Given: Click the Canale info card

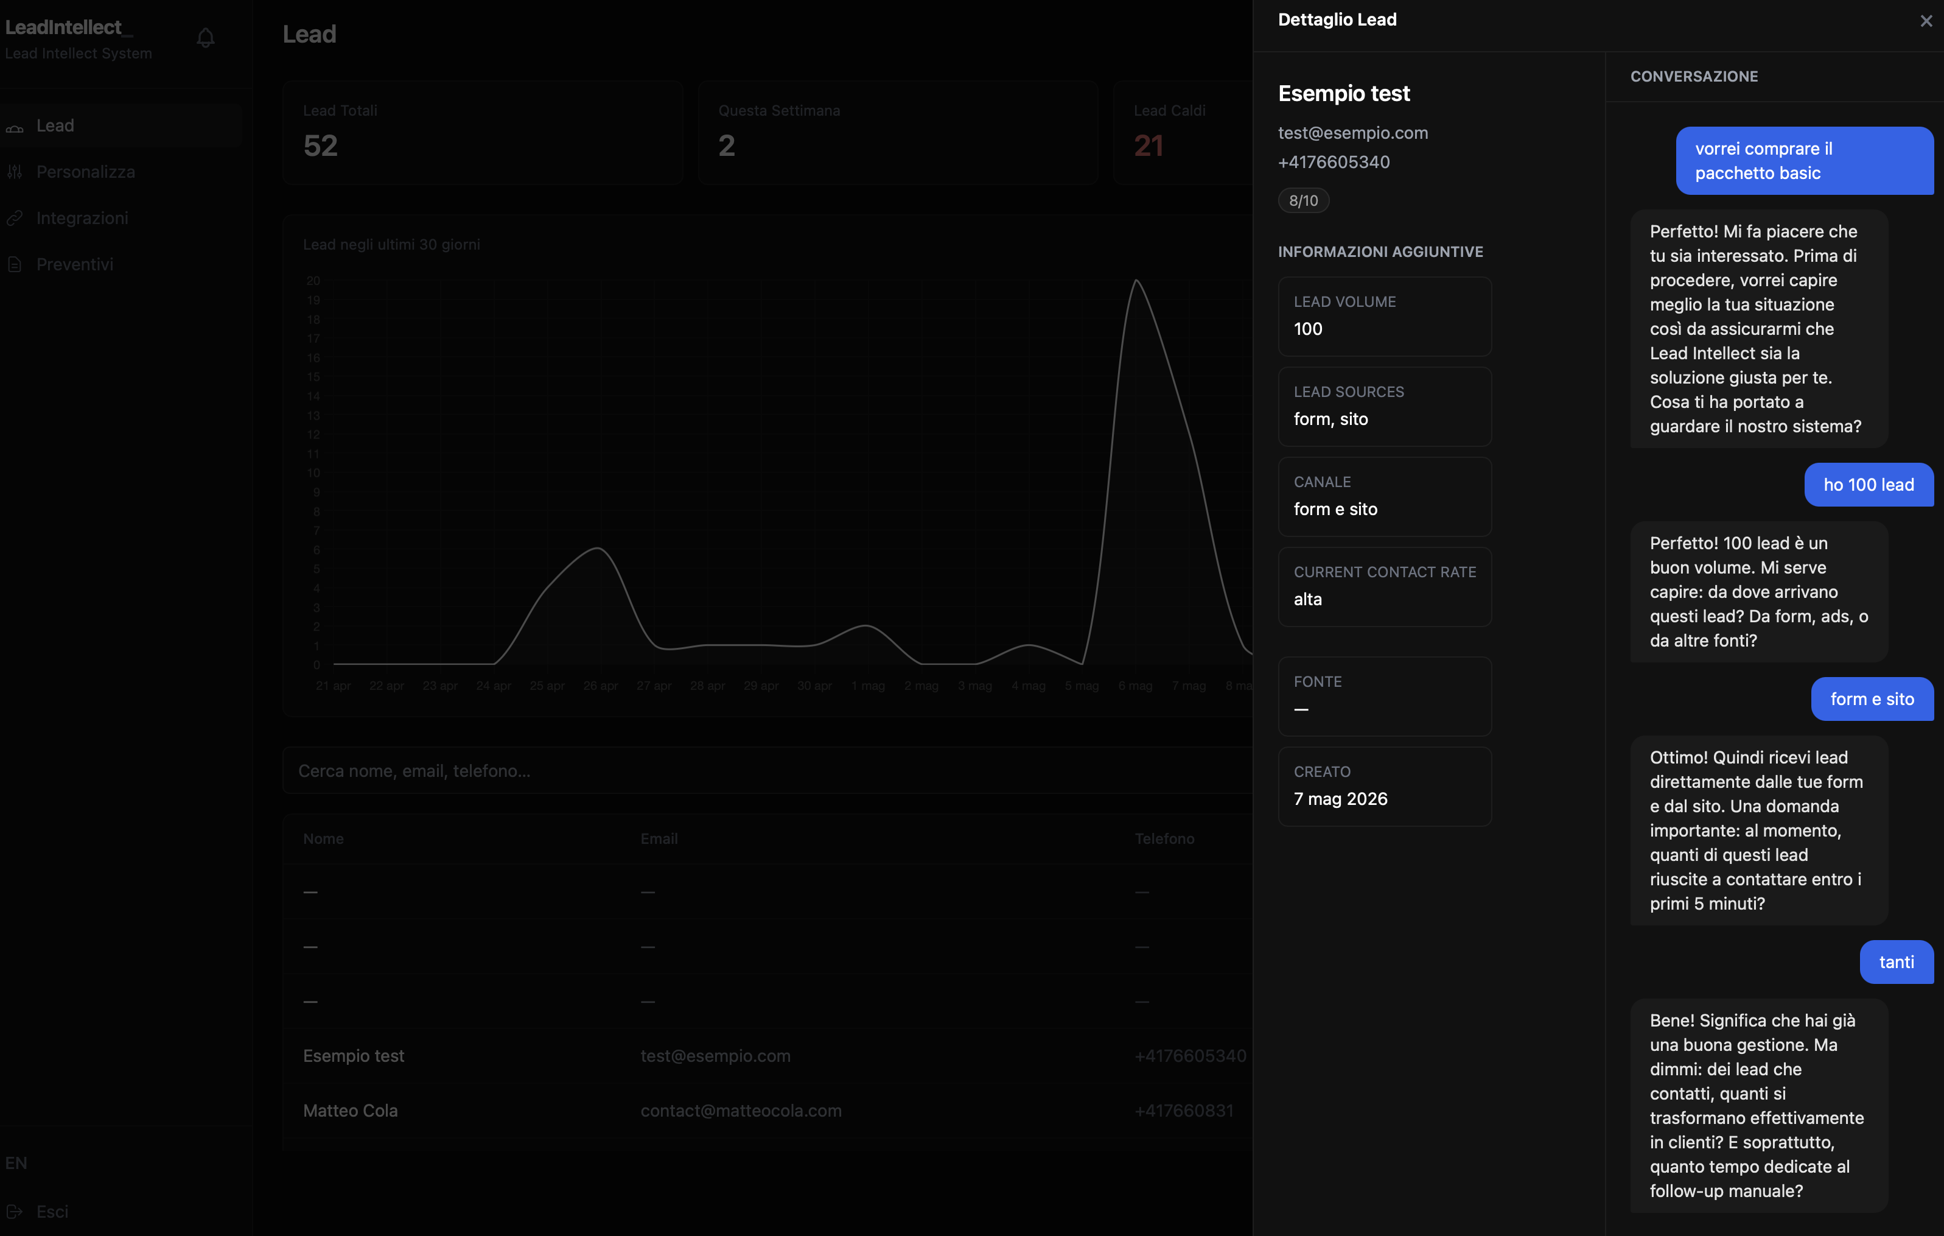Looking at the screenshot, I should coord(1385,496).
